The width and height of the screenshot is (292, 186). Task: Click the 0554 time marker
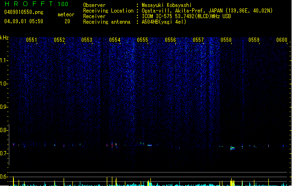click(115, 40)
